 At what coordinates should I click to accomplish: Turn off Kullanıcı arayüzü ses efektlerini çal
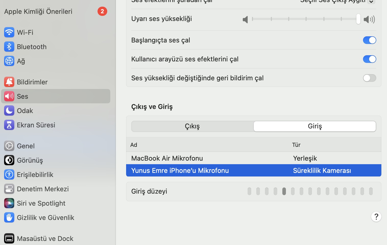pos(369,59)
